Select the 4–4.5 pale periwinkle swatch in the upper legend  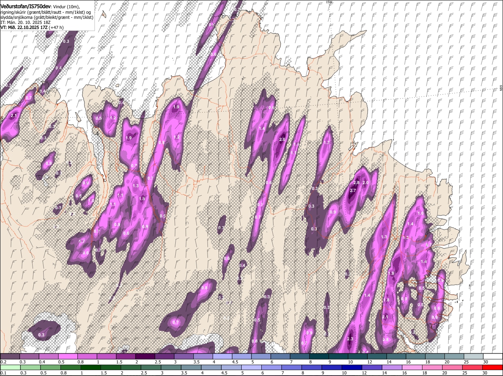(222, 356)
